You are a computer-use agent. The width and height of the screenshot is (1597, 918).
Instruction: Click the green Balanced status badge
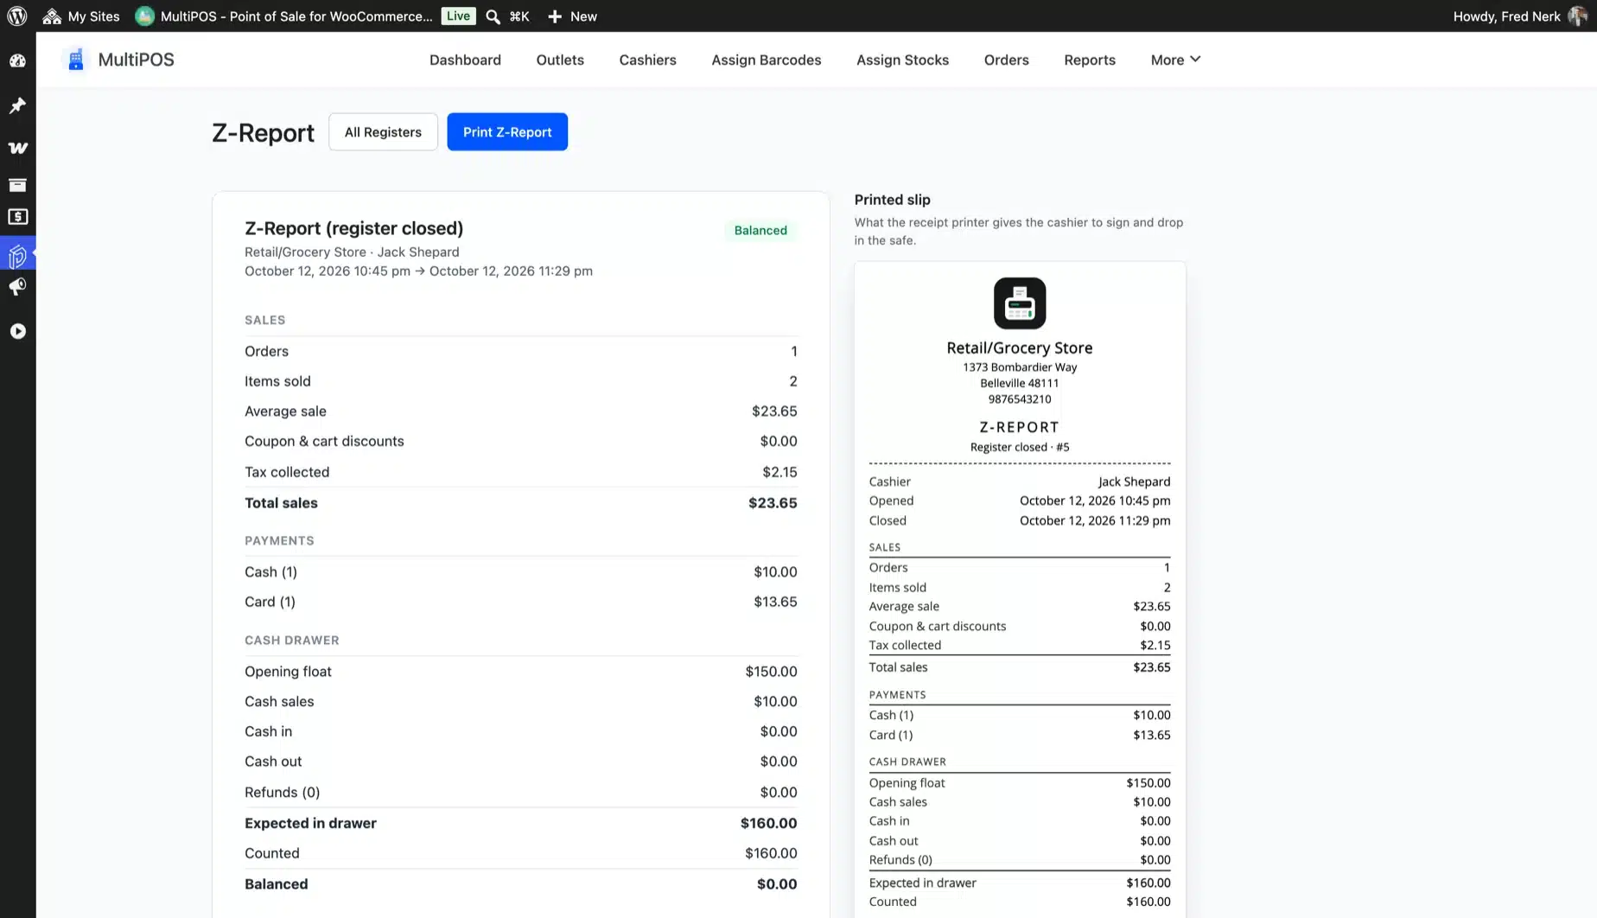[x=760, y=230]
